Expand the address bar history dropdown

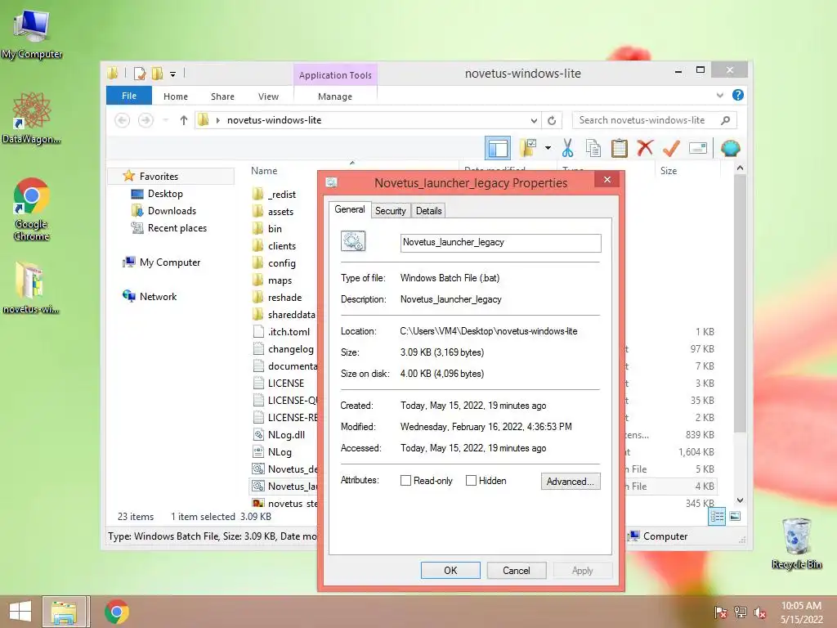(534, 121)
